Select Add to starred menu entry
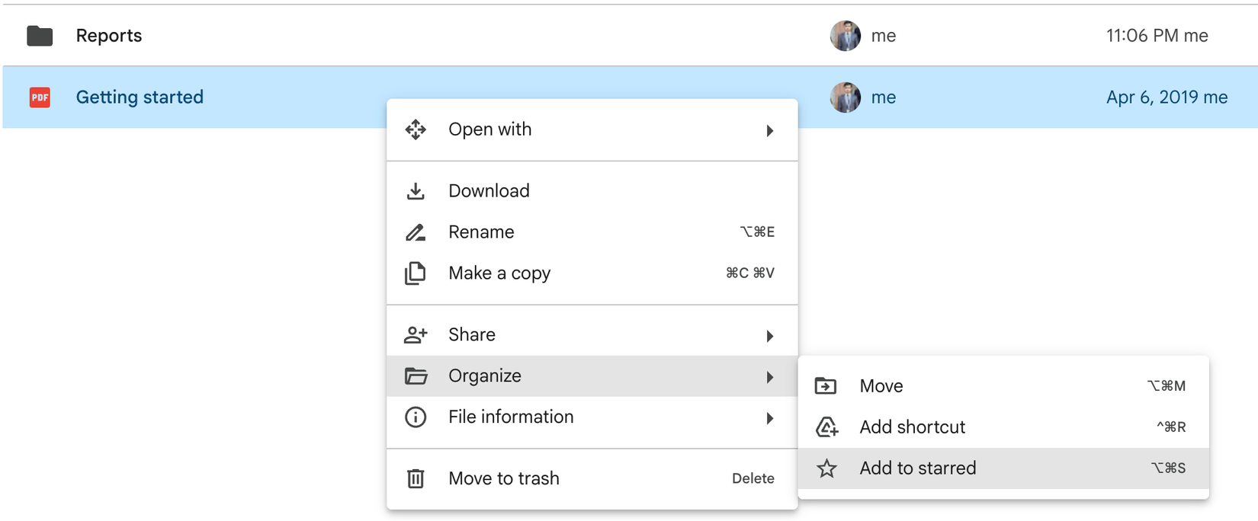1258x521 pixels. (917, 468)
